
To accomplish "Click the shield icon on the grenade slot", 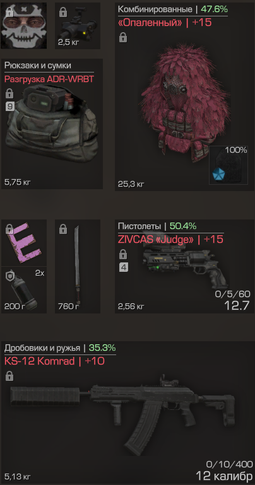I will coord(9,276).
